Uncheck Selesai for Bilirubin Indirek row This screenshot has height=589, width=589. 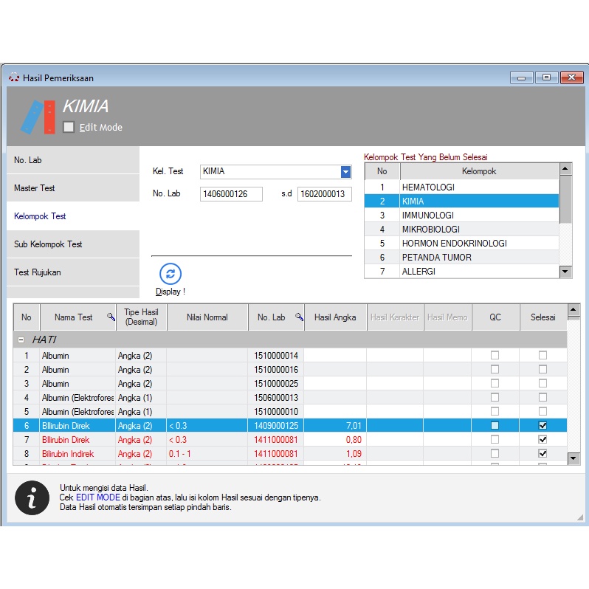[542, 453]
